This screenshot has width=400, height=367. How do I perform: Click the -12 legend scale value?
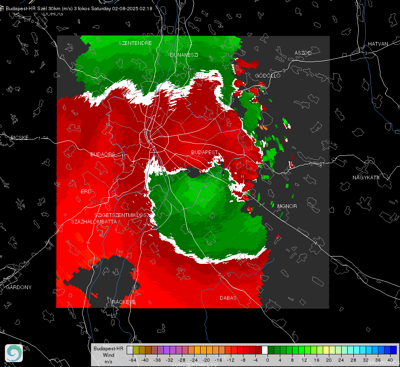pyautogui.click(x=230, y=360)
